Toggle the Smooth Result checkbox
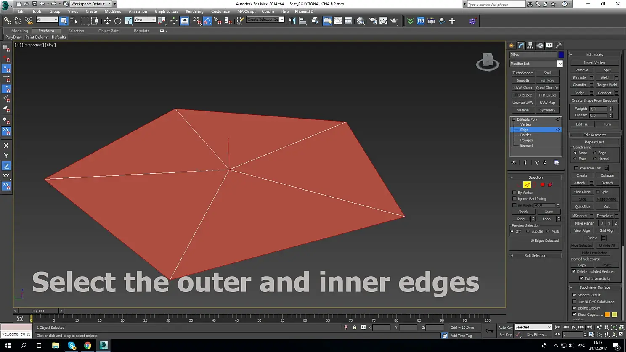Image resolution: width=626 pixels, height=352 pixels. pyautogui.click(x=574, y=295)
